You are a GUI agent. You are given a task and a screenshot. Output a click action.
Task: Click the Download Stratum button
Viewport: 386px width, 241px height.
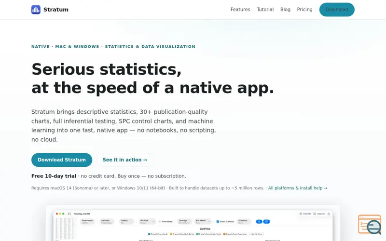(x=62, y=160)
